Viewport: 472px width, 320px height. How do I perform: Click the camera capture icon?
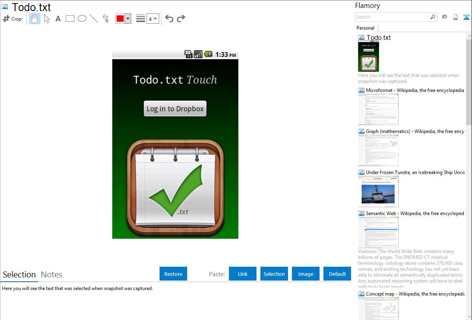click(444, 17)
